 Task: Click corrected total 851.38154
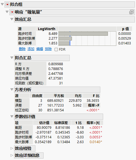pos(55,110)
